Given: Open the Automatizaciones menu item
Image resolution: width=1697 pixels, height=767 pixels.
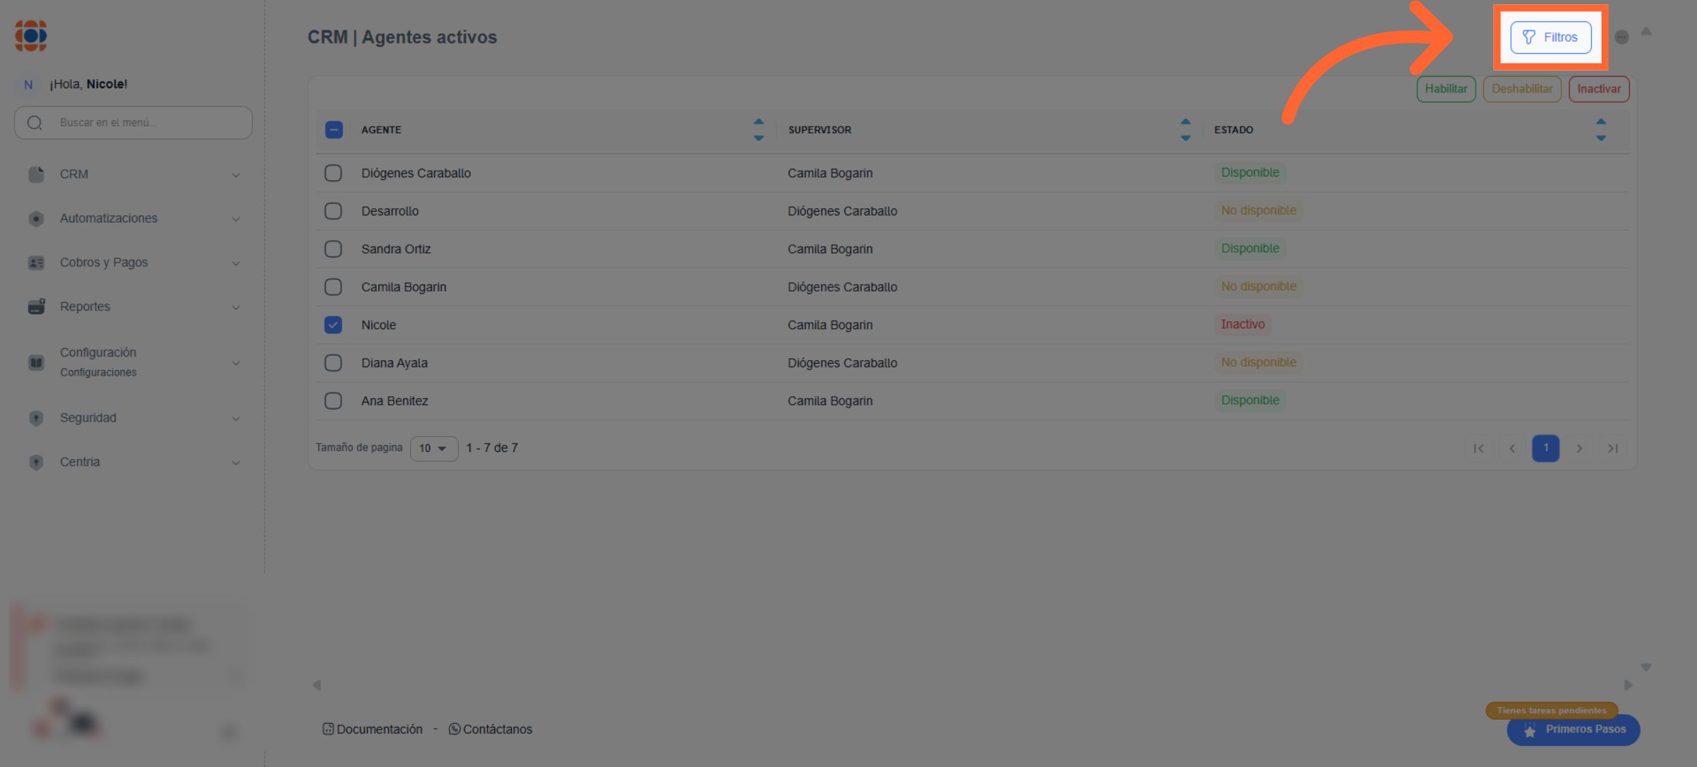Looking at the screenshot, I should tap(134, 218).
